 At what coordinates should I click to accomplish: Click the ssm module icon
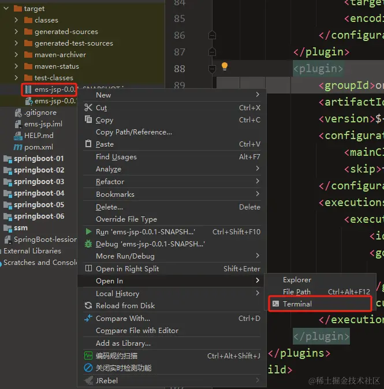click(x=8, y=228)
